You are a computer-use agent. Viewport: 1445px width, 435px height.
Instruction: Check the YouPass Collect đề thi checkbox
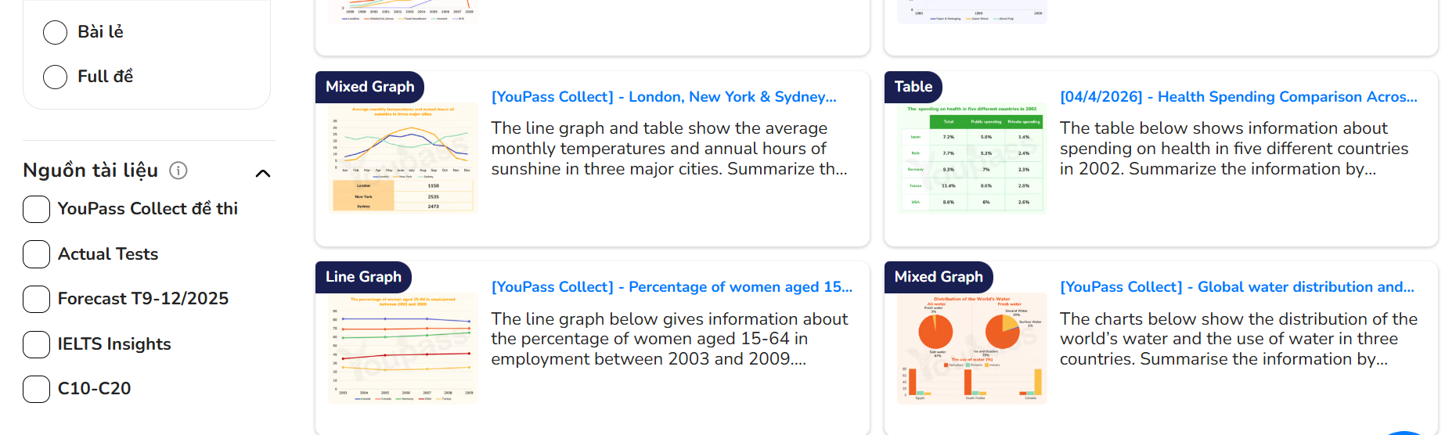pos(37,209)
